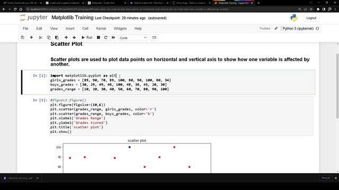Restart the kernel icon

pyautogui.click(x=106, y=37)
